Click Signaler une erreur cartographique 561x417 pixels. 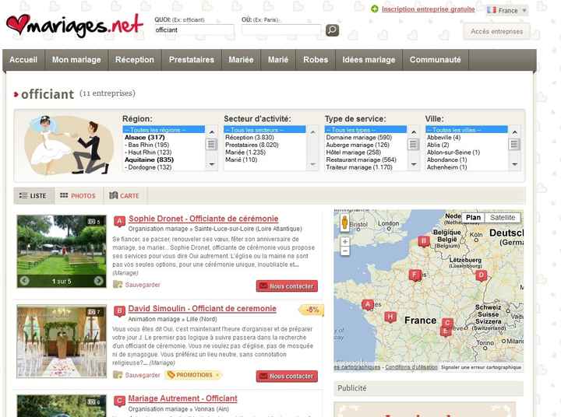482,367
